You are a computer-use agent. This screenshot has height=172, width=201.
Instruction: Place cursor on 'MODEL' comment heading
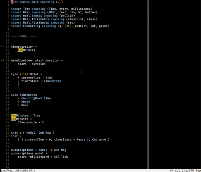tap(24, 36)
